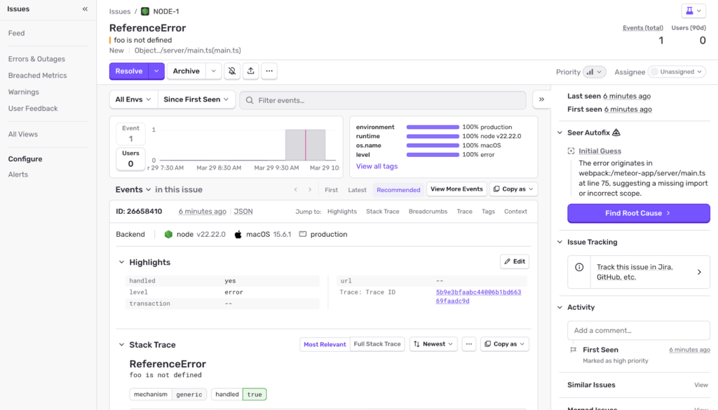Click the Filter events search field
This screenshot has height=410, width=718.
point(386,100)
